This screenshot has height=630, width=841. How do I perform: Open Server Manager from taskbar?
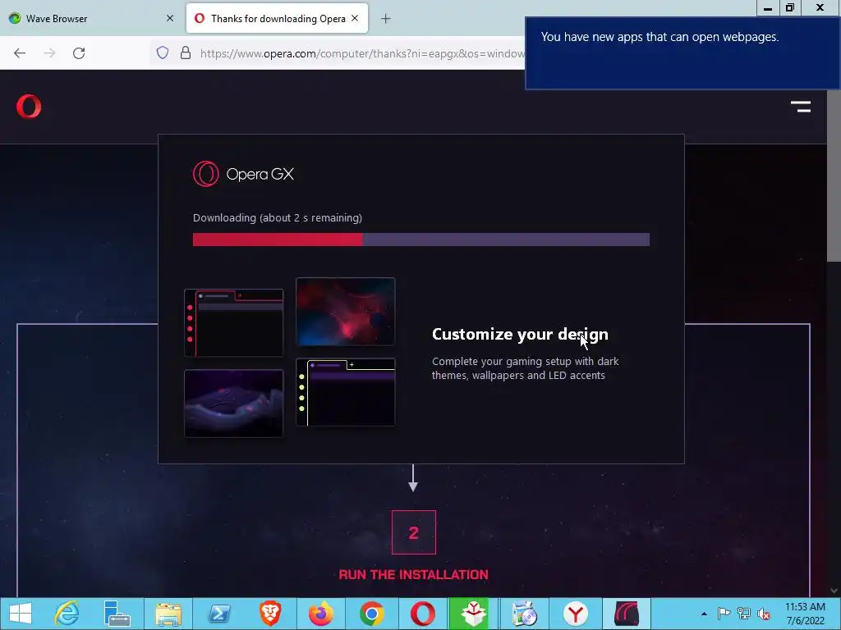click(x=117, y=614)
